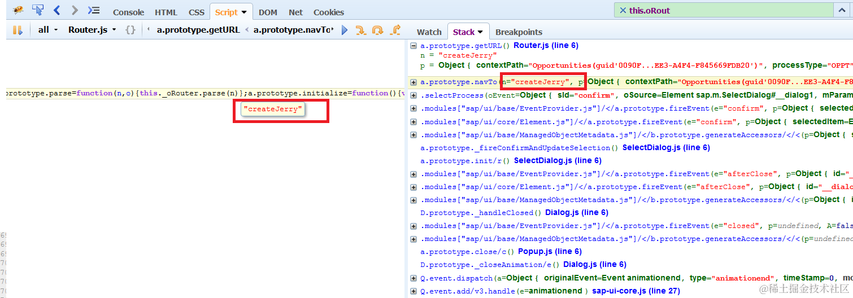Image resolution: width=853 pixels, height=298 pixels.
Task: Switch to the HTML panel tab
Action: click(x=166, y=12)
